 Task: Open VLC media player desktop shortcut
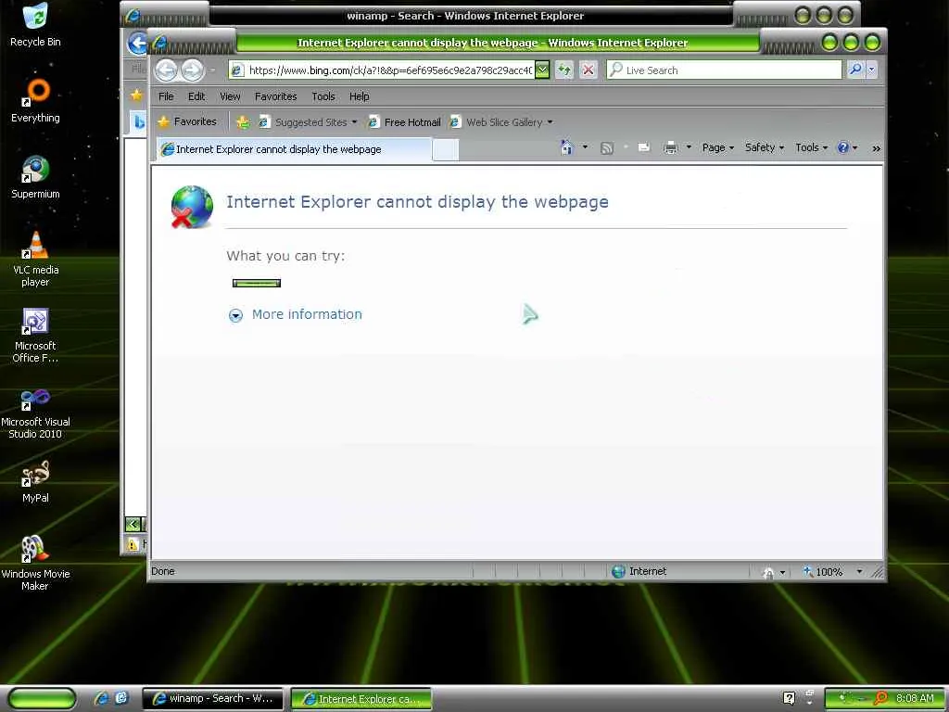(x=35, y=259)
